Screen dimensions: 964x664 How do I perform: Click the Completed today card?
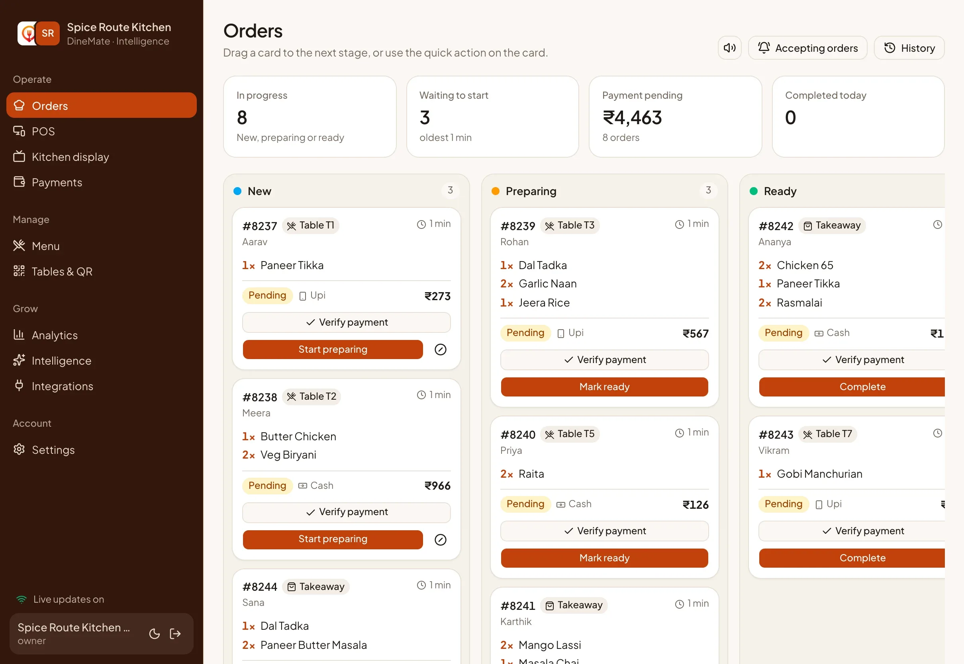coord(858,117)
